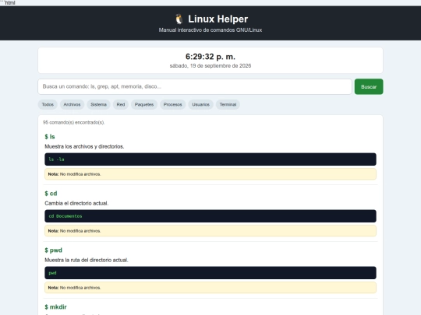Click the '$ cd' command heading
This screenshot has height=315, width=421.
coord(51,194)
